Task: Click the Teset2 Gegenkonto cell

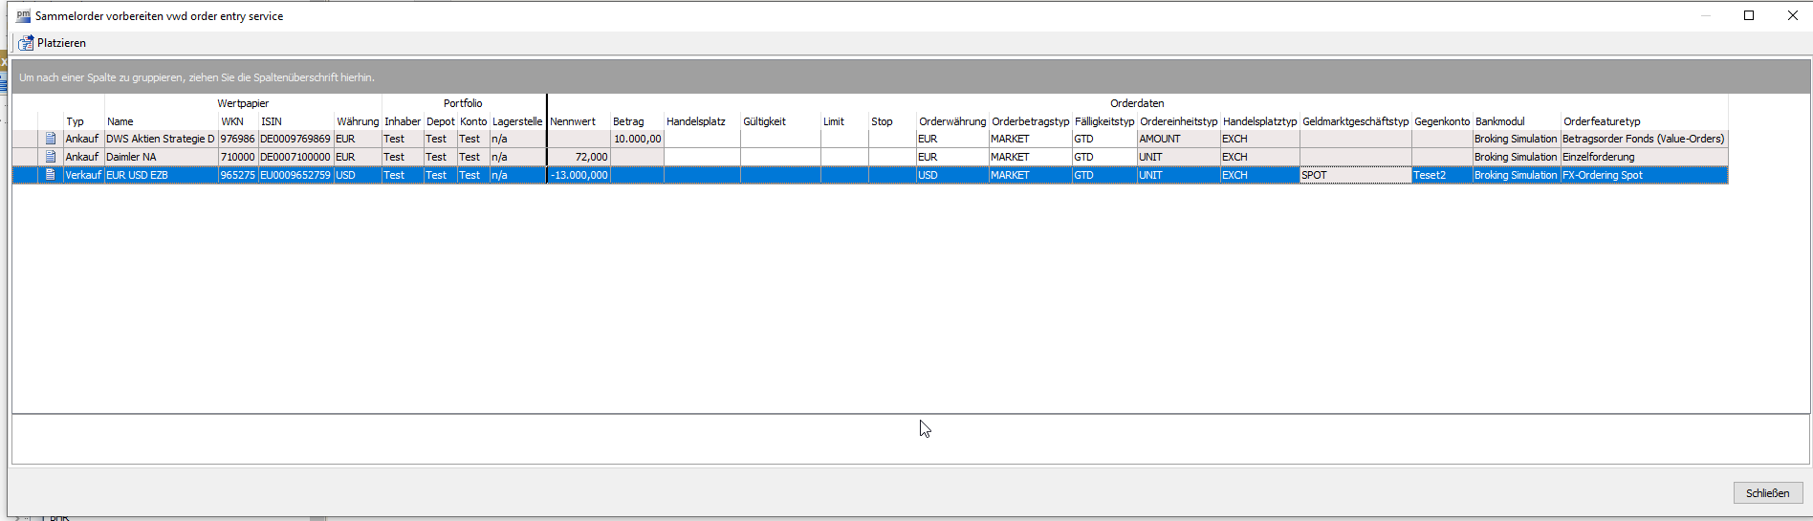Action: click(1441, 175)
